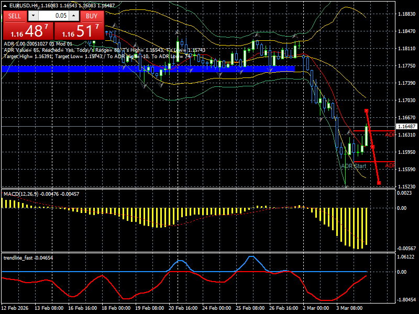
Task: Click the 2 Mar 00:00 time label
Action: (316, 308)
